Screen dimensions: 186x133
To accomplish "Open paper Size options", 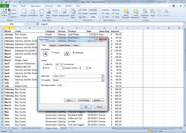I will (41, 13).
